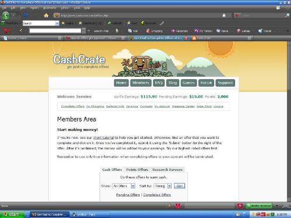Screen dimensions: 291x218
Task: Click the FAQ navigation button
Action: click(x=159, y=83)
